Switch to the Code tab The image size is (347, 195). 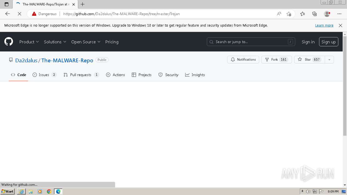(x=18, y=75)
